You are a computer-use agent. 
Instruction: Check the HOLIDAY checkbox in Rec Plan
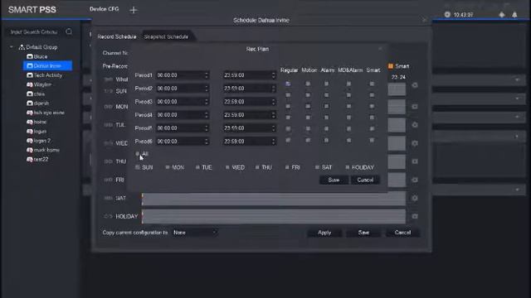tap(347, 167)
